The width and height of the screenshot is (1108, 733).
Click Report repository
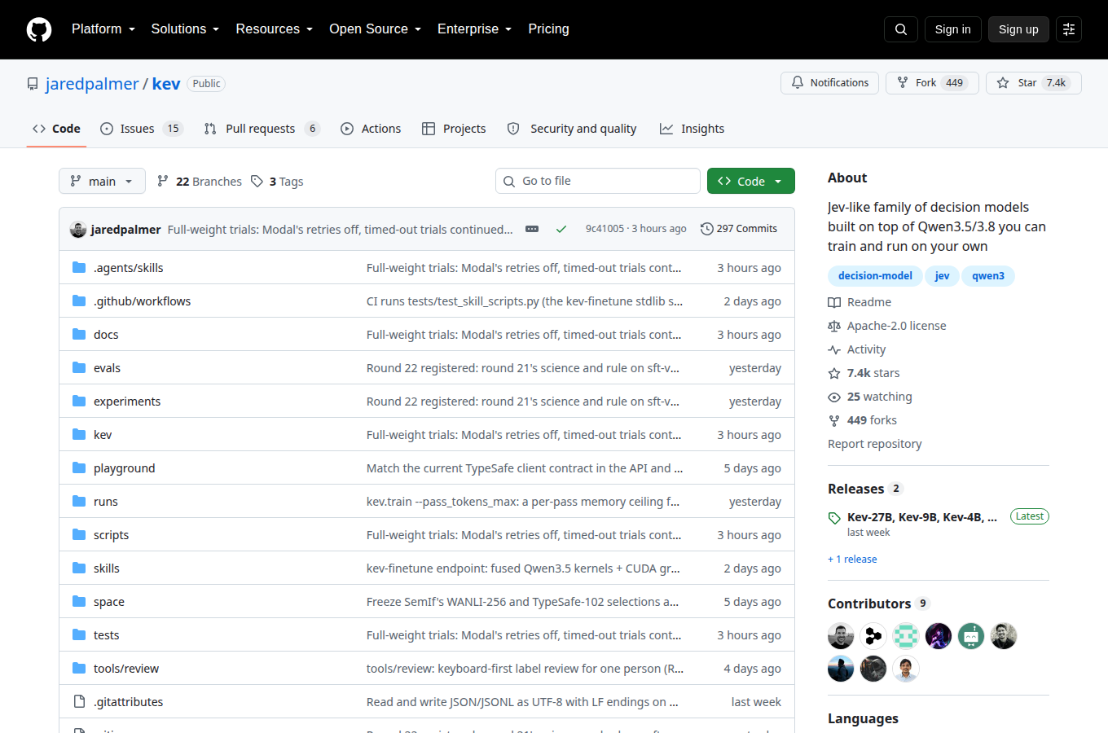tap(875, 444)
